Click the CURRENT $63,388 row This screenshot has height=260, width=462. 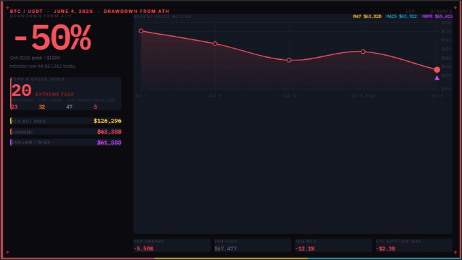coord(66,132)
